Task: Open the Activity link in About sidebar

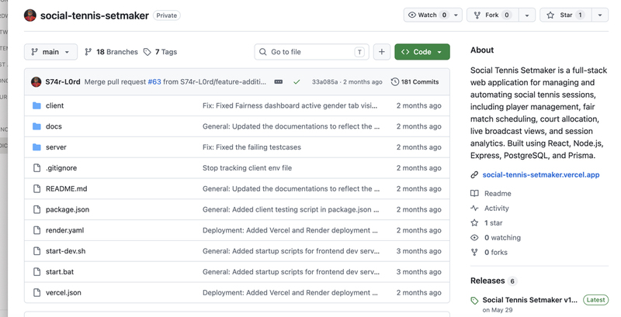Action: pyautogui.click(x=496, y=208)
